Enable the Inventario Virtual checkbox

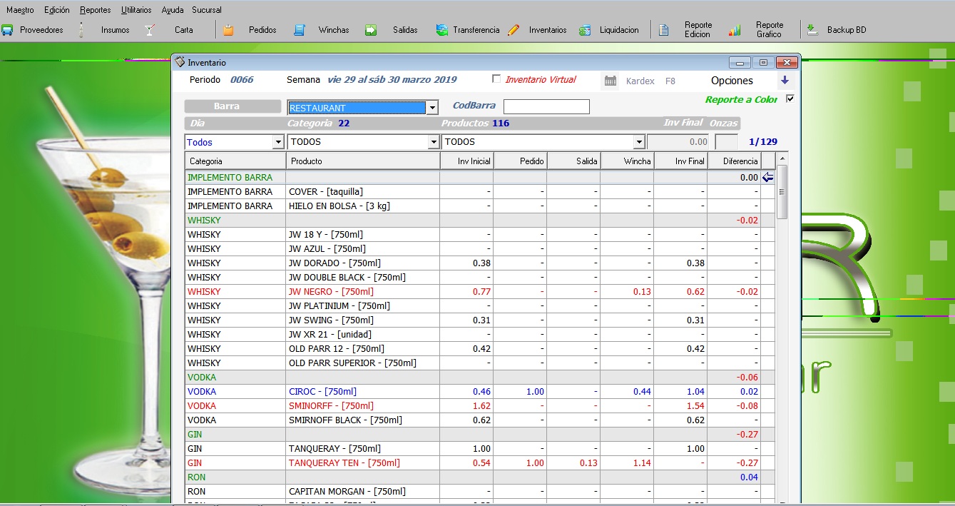tap(497, 79)
